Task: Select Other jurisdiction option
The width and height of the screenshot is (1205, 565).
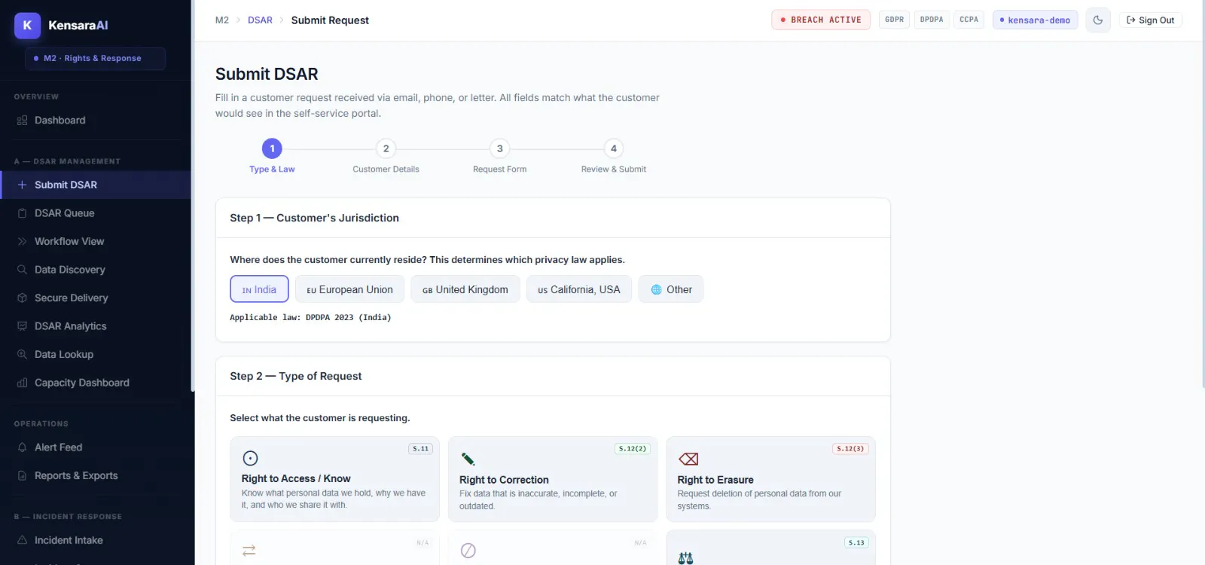Action: point(671,289)
